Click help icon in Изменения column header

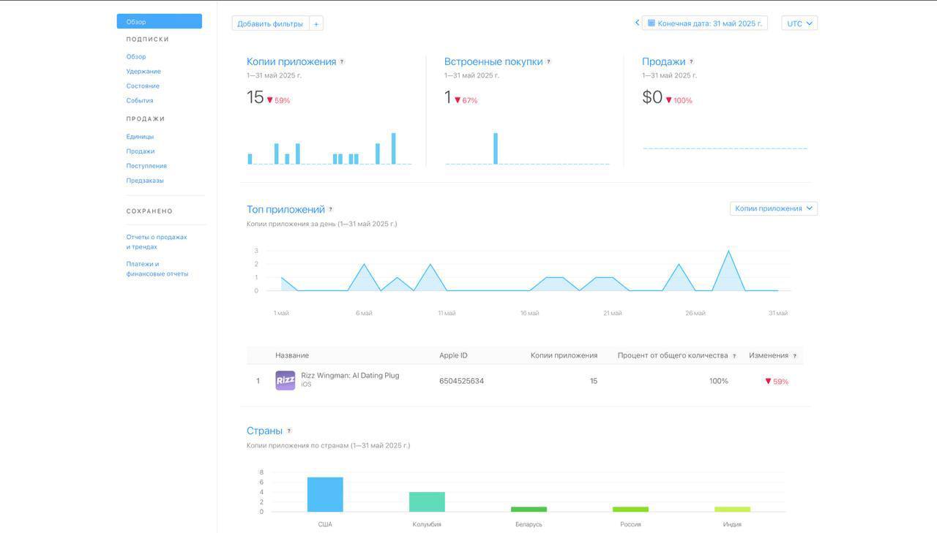point(795,356)
